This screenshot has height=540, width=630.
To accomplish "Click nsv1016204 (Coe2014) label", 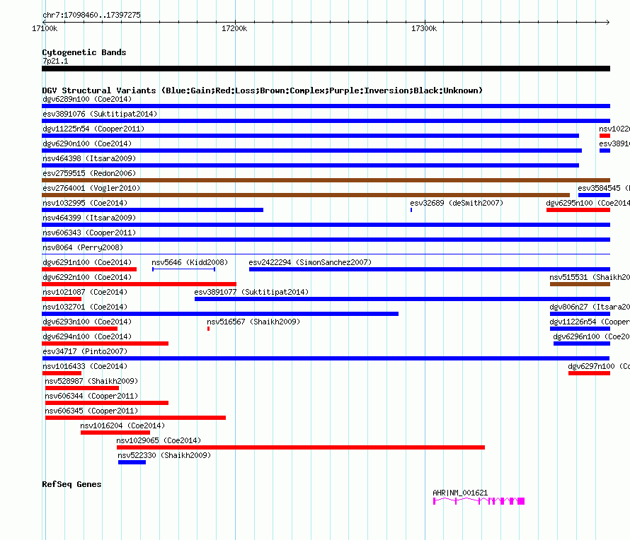I will (x=122, y=425).
